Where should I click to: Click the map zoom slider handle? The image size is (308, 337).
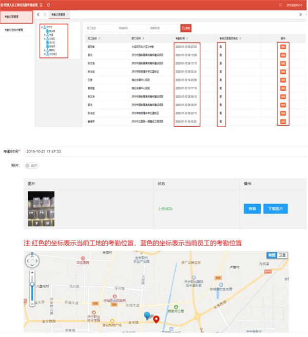point(32,284)
